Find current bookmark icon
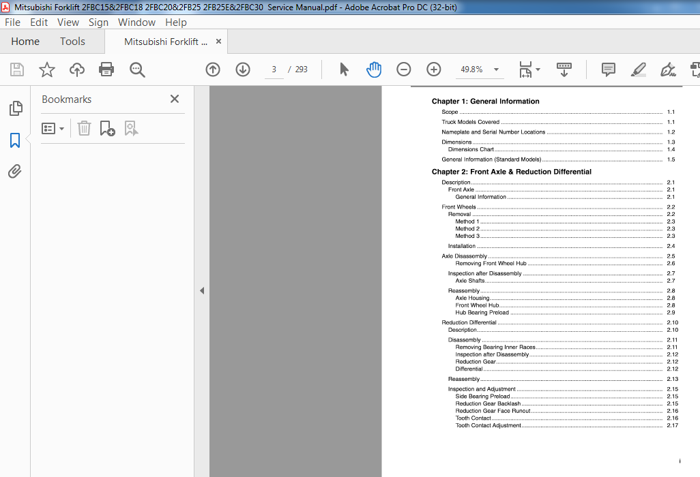Screen dimensions: 700x477 [131, 128]
